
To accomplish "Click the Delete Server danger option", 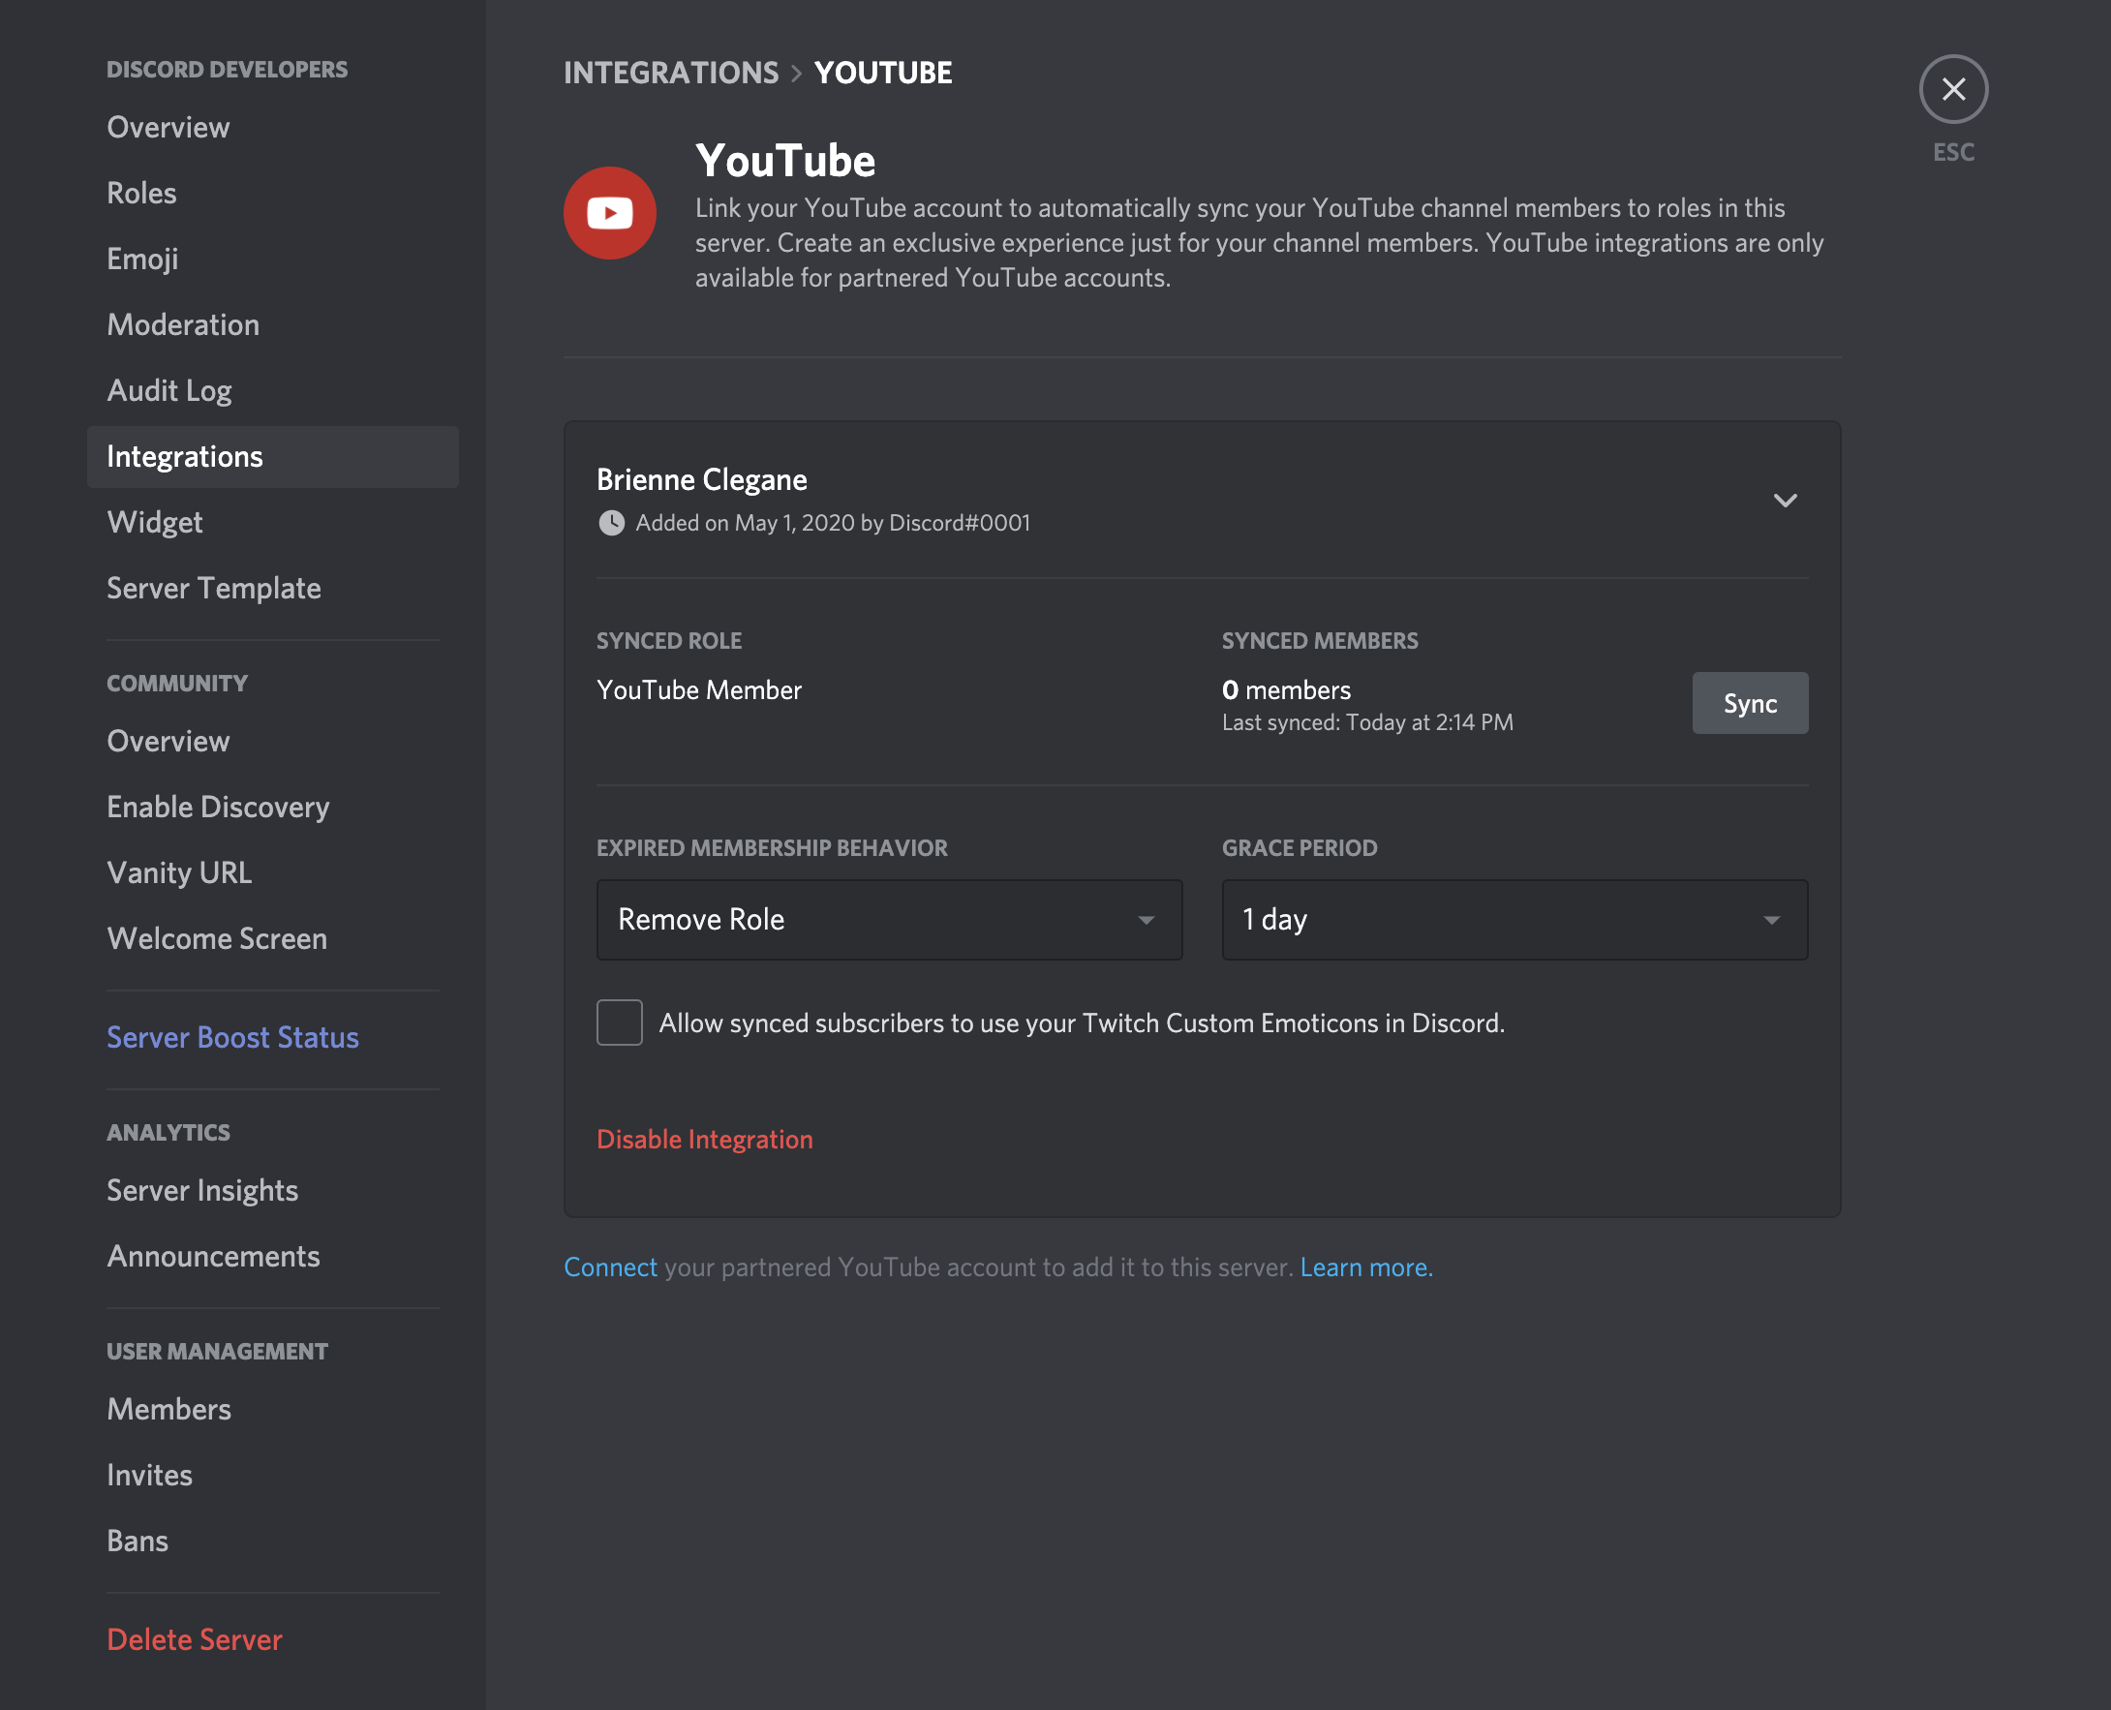I will tap(194, 1638).
